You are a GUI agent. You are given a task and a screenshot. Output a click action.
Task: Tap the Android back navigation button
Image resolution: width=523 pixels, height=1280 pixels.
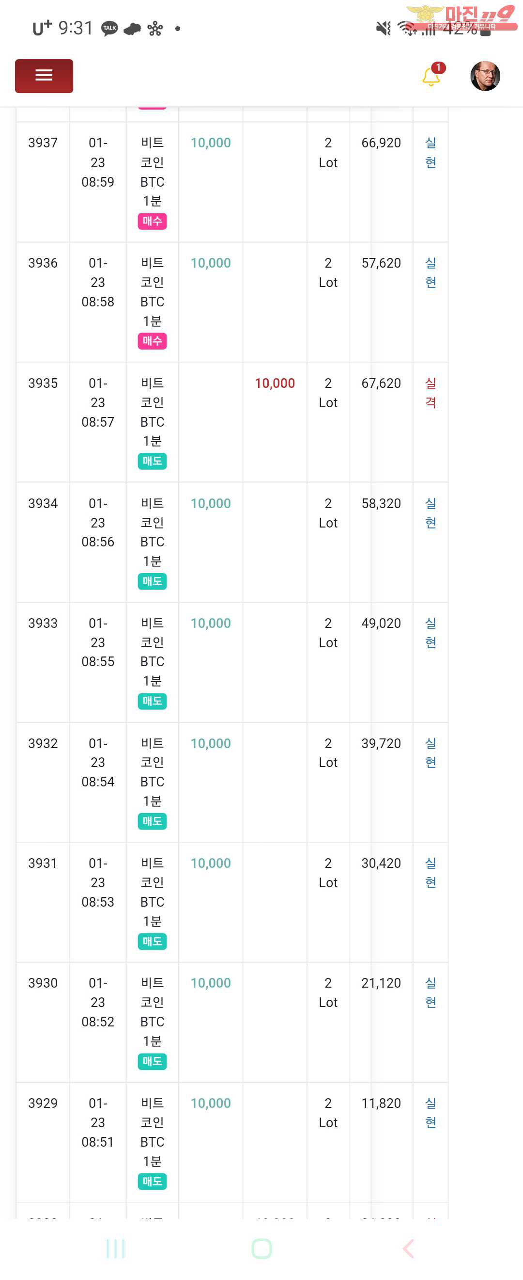[408, 1248]
